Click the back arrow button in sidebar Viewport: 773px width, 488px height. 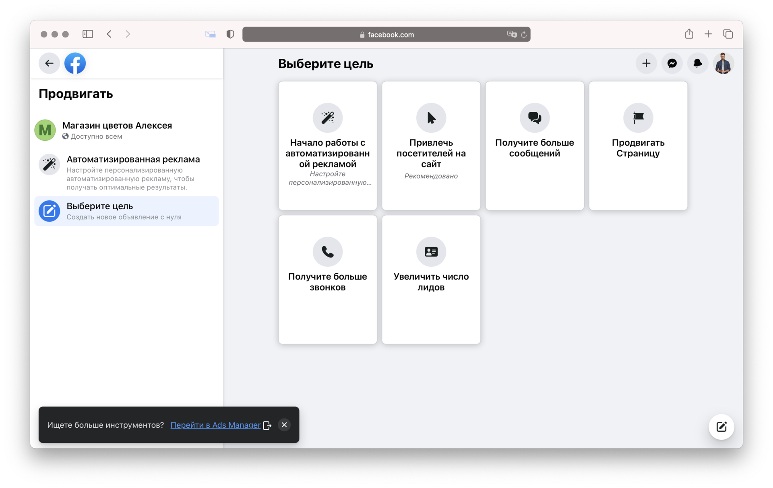[49, 63]
